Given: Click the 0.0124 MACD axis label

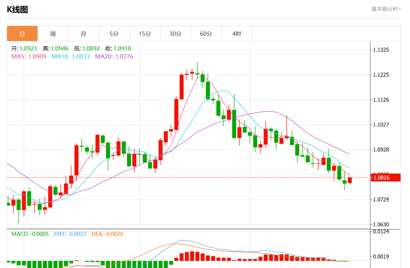Looking at the screenshot, I should point(381,232).
